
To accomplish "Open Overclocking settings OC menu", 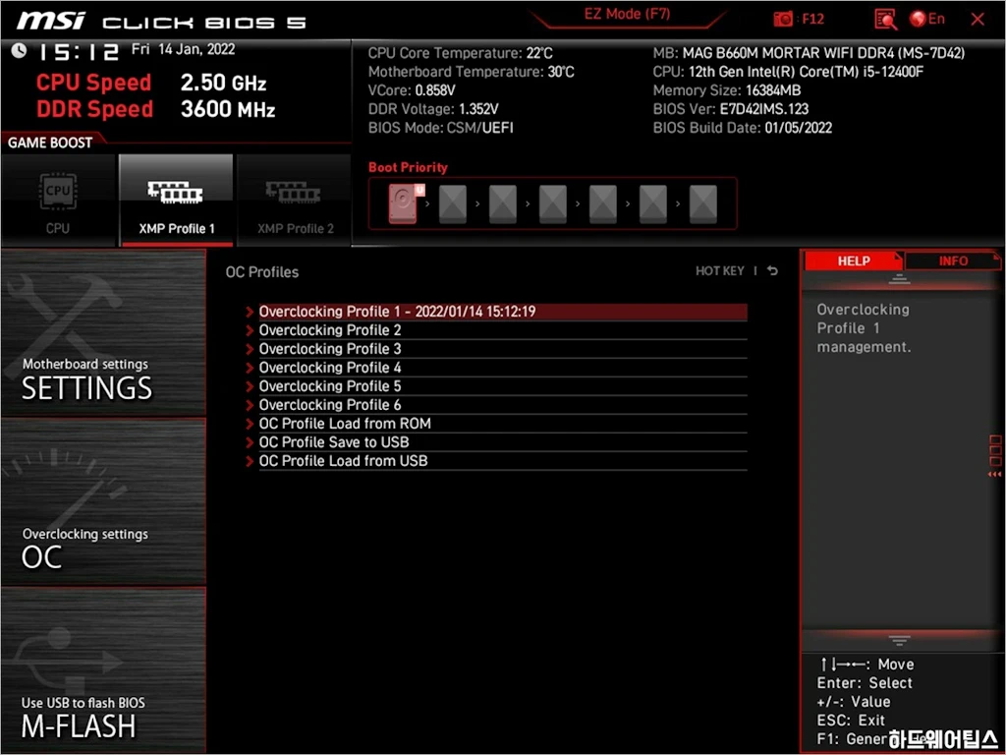I will (103, 502).
